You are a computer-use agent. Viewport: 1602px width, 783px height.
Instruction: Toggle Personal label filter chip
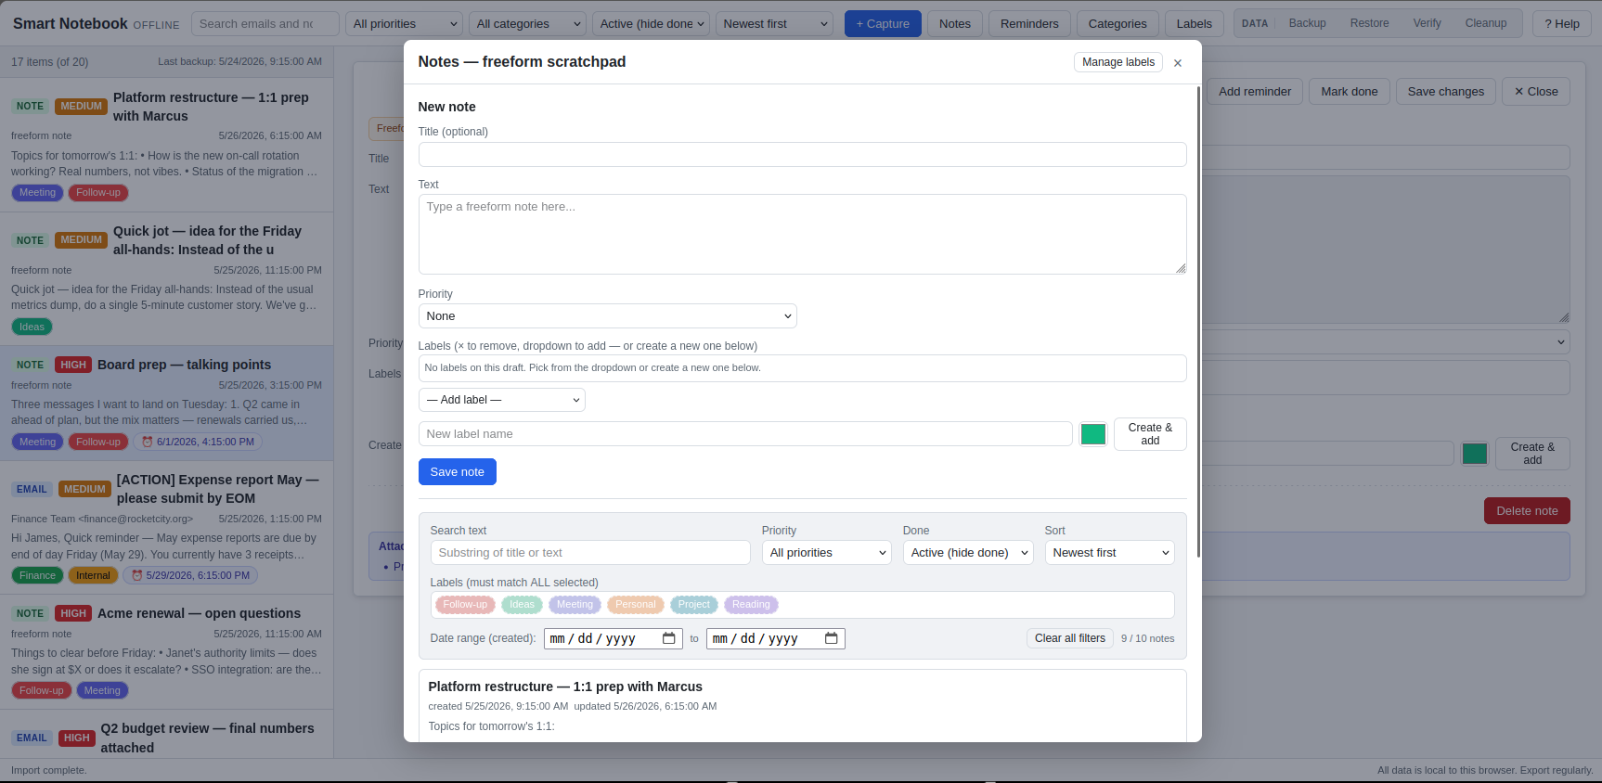[636, 605]
